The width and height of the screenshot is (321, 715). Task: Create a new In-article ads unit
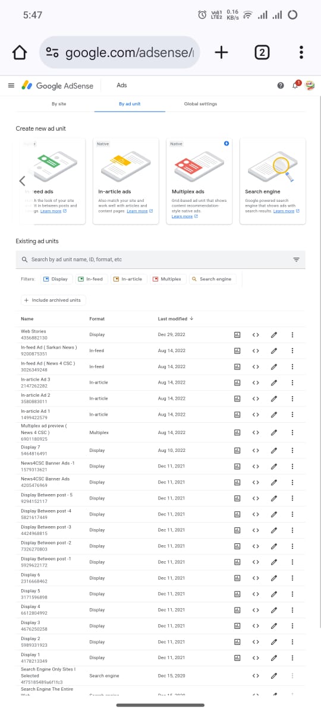126,181
